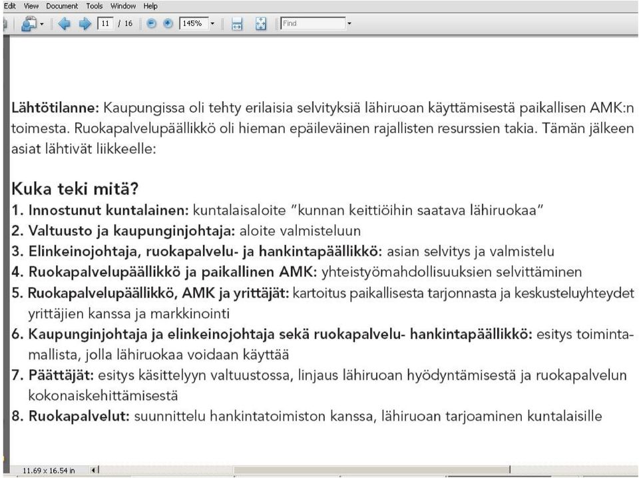639x478 pixels.
Task: Click the page number field showing 11
Action: click(x=105, y=23)
